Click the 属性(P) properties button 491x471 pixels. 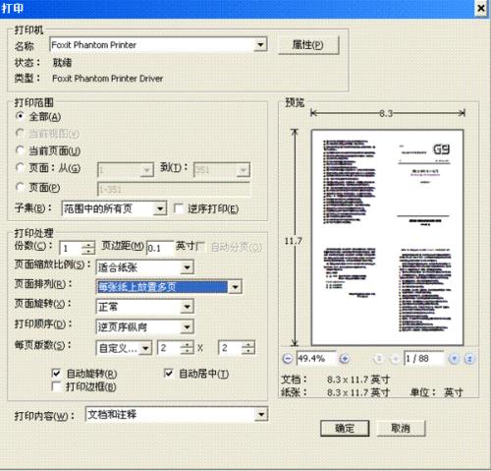(308, 45)
